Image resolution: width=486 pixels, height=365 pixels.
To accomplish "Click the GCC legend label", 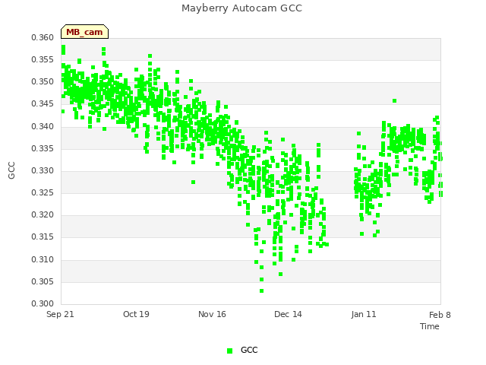I will pyautogui.click(x=249, y=350).
